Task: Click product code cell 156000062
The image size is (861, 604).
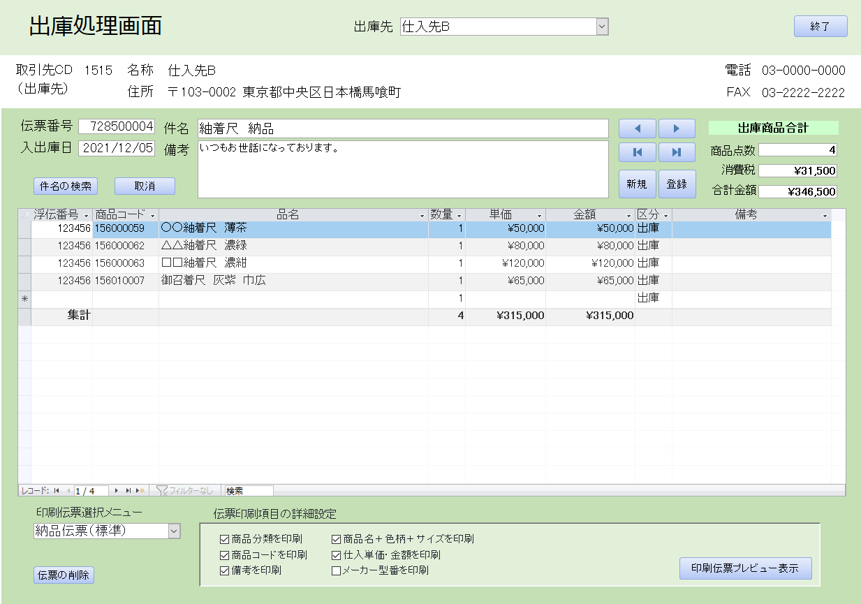Action: [x=126, y=246]
